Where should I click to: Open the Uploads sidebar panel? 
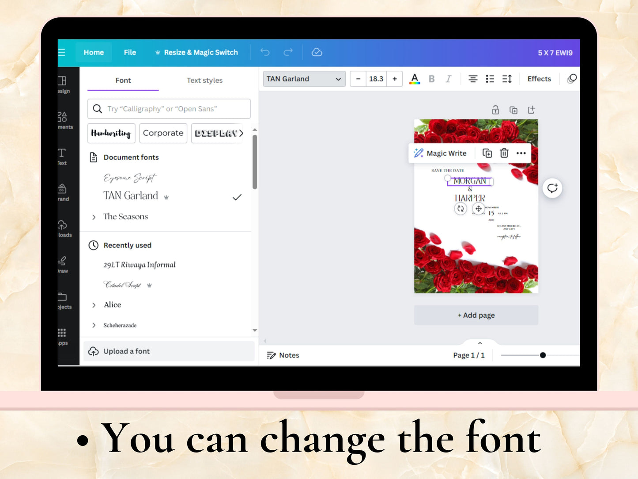64,228
